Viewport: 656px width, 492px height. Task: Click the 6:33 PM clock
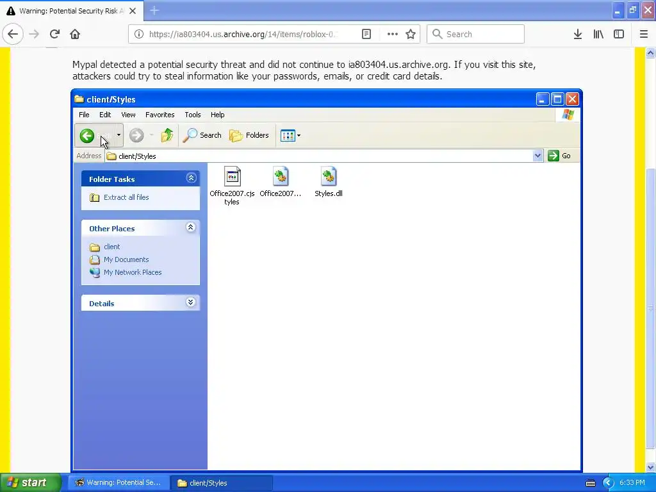(632, 483)
